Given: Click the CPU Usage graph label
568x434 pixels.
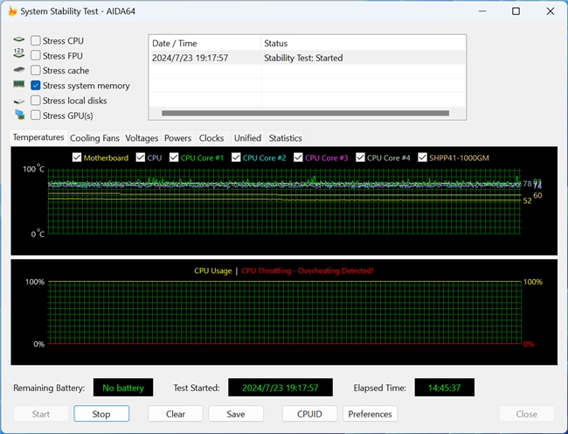Looking at the screenshot, I should coord(212,271).
